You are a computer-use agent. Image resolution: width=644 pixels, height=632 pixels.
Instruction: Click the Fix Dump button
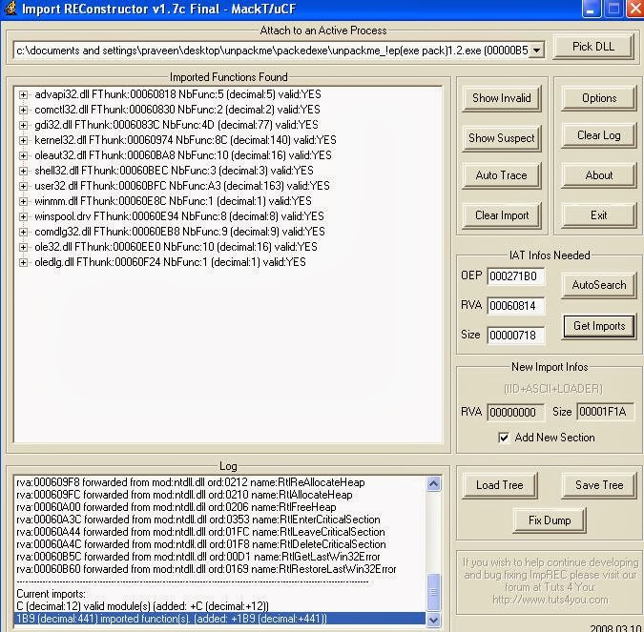pos(550,520)
